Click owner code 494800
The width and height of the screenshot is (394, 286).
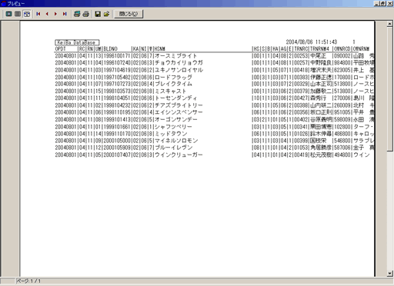pos(342,155)
